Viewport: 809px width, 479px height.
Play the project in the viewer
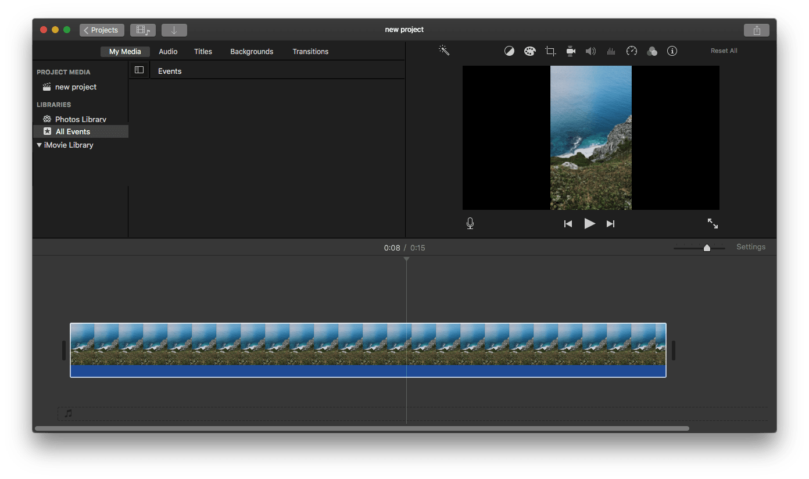click(589, 223)
